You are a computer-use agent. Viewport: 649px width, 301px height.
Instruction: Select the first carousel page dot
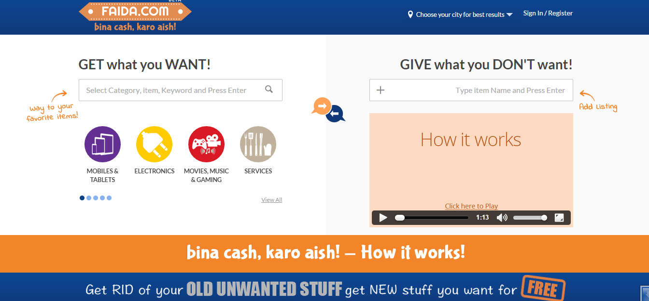coord(82,198)
